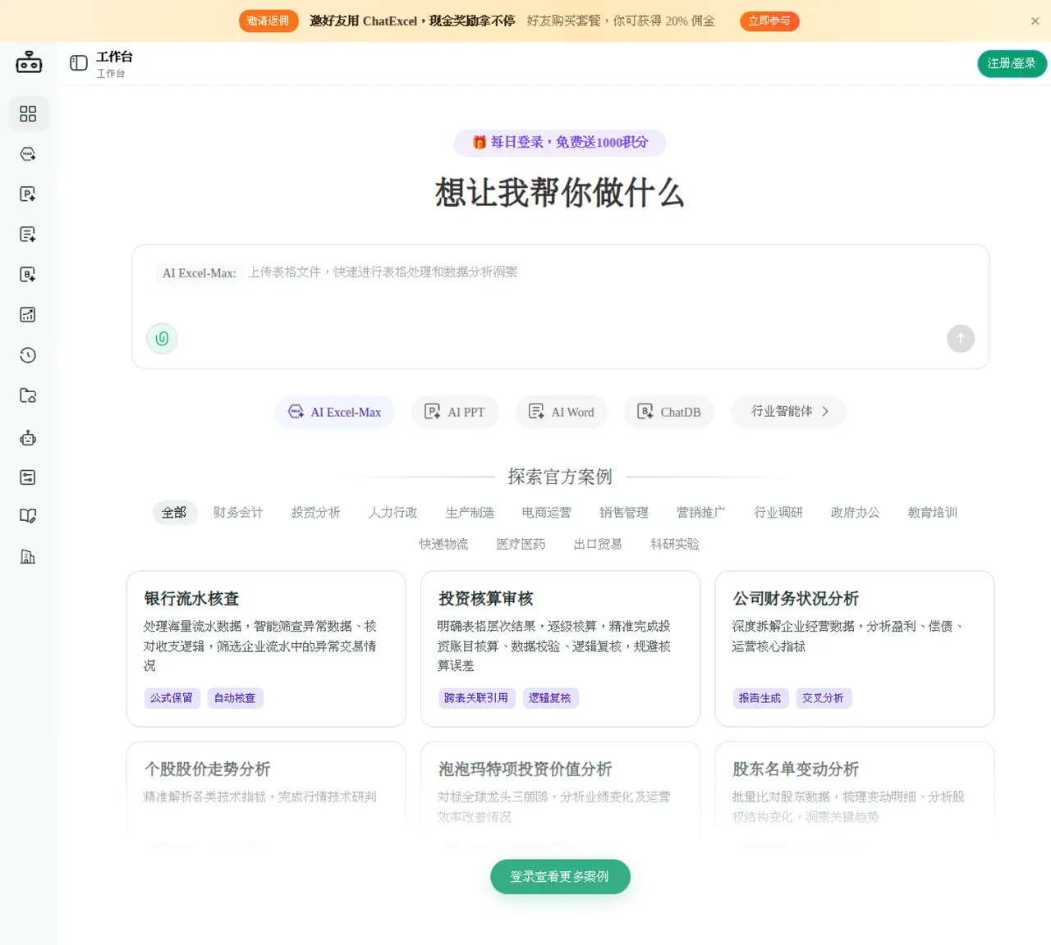
Task: Click the 公式保留 tag
Action: (172, 698)
